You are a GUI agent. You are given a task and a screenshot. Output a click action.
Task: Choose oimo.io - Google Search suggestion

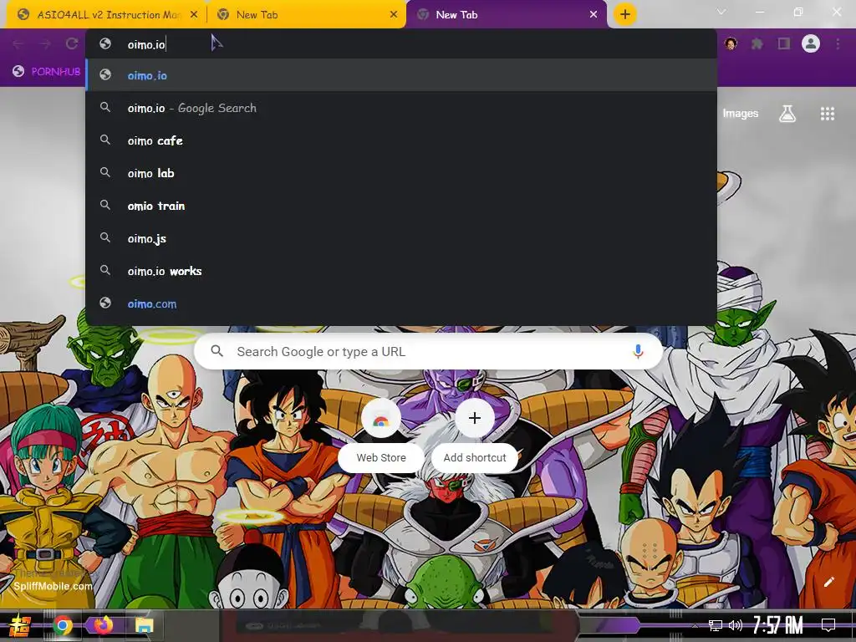(400, 108)
